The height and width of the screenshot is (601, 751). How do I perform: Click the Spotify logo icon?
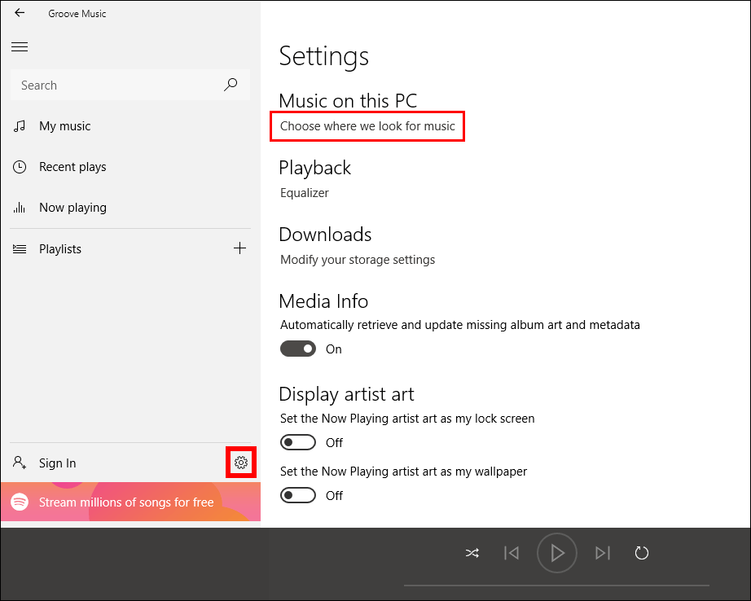[x=20, y=502]
